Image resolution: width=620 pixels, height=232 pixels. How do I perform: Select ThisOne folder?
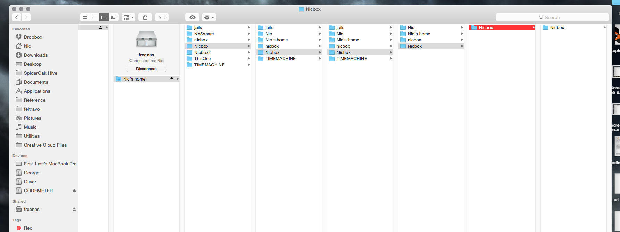coord(202,58)
